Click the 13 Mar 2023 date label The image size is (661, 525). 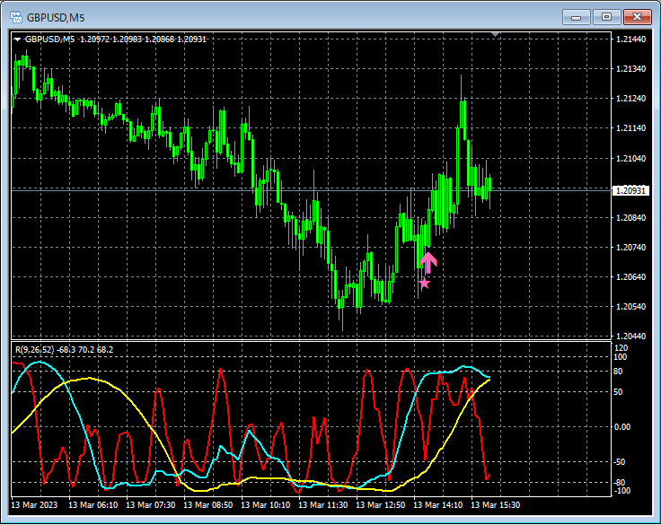[34, 504]
